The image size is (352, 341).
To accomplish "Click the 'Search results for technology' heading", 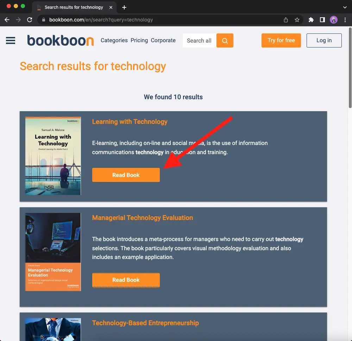I will click(93, 66).
